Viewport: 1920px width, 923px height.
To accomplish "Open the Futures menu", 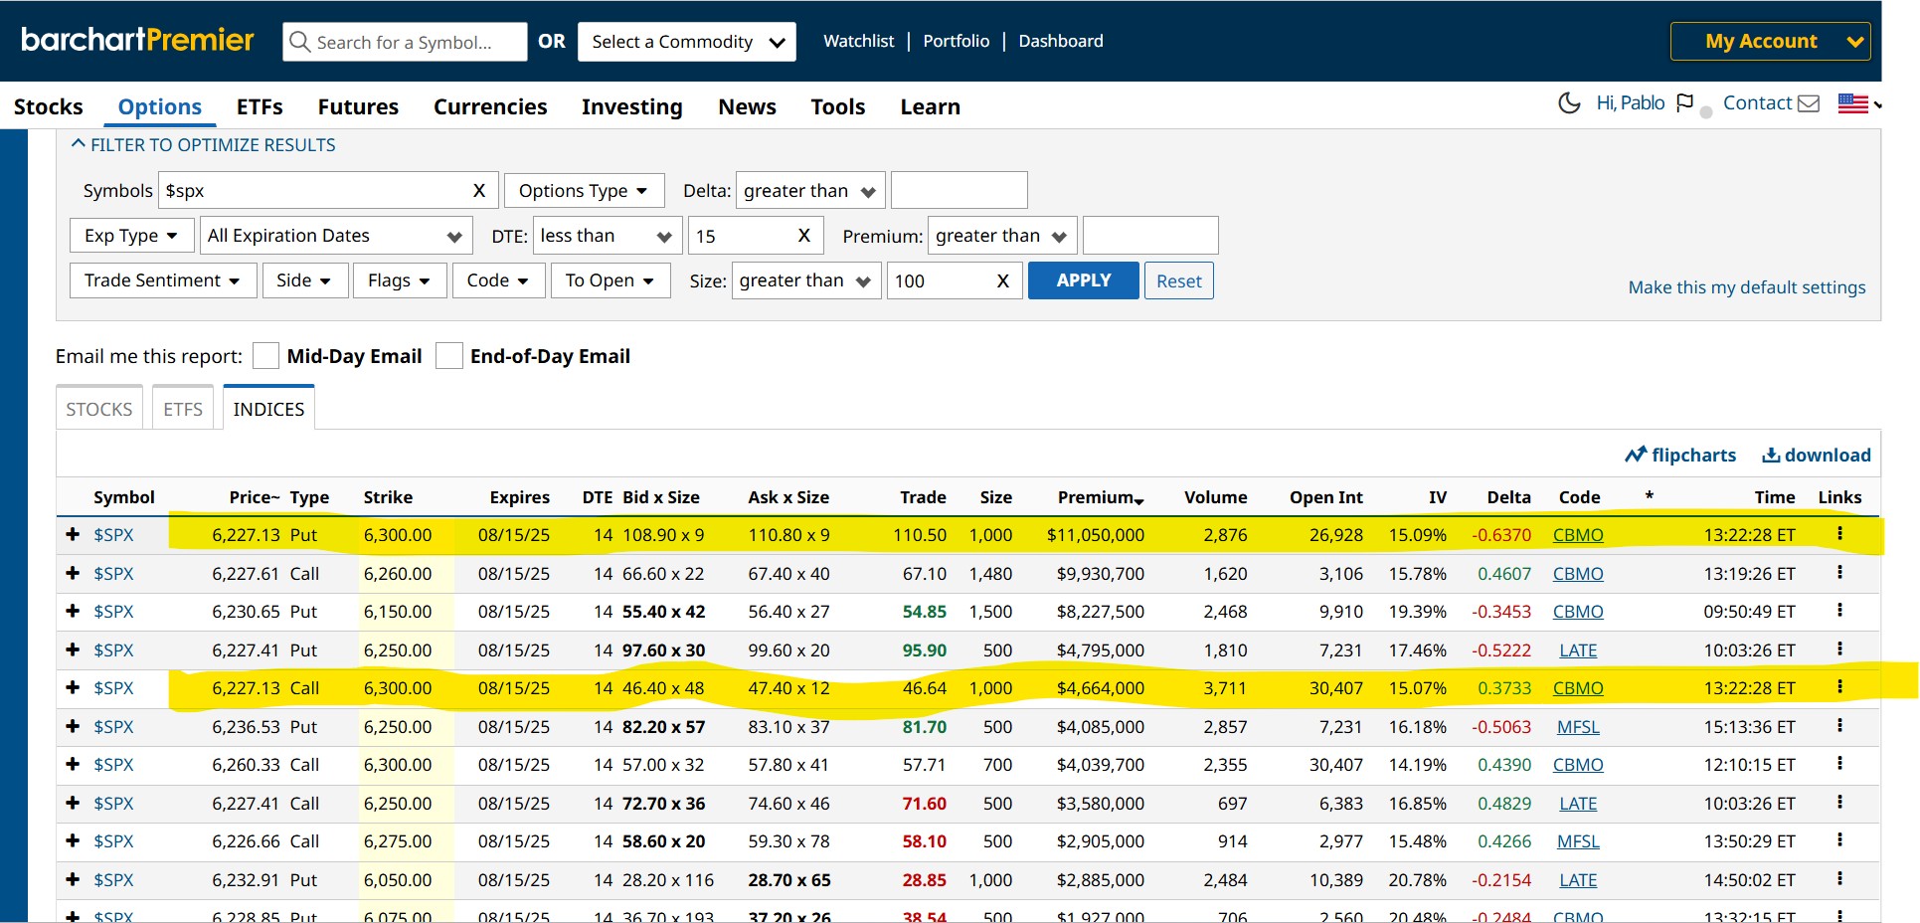I will click(358, 107).
